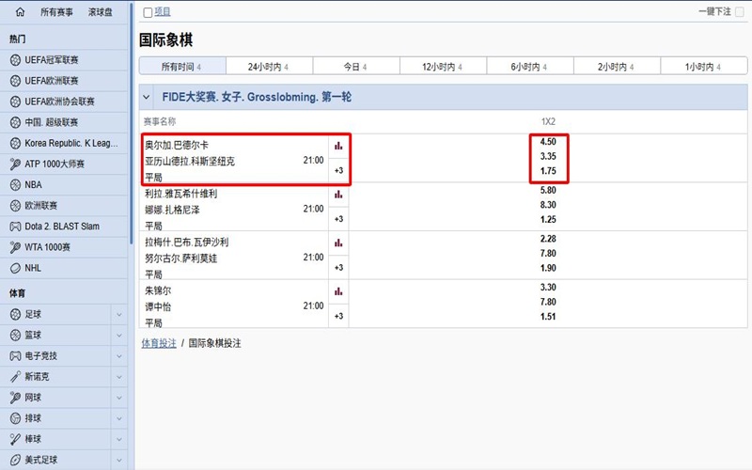Click 电子竞技 gamepad icon
Image resolution: width=752 pixels, height=470 pixels.
[15, 356]
